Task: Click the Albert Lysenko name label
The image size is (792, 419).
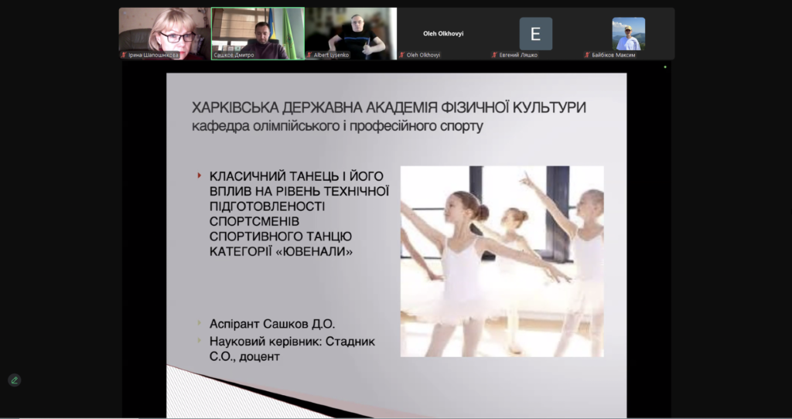Action: click(331, 55)
